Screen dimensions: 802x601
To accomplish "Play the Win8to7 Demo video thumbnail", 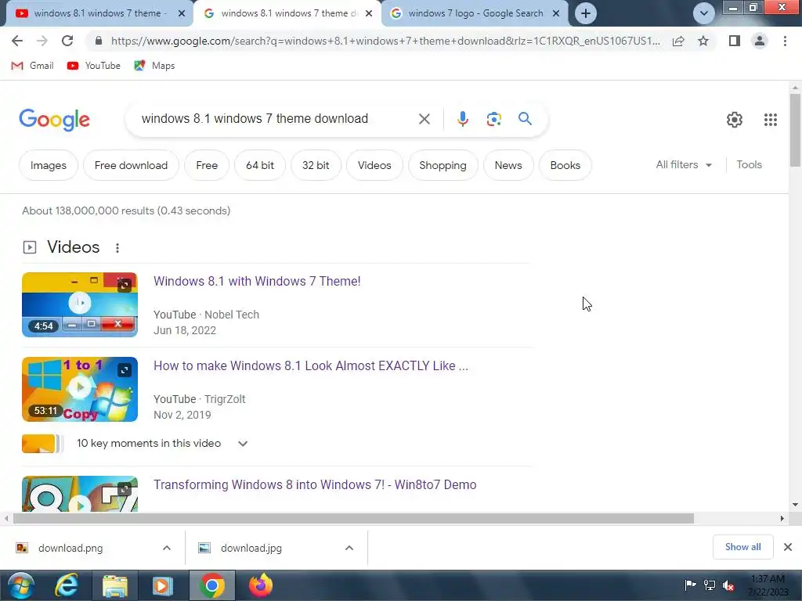I will (80, 494).
